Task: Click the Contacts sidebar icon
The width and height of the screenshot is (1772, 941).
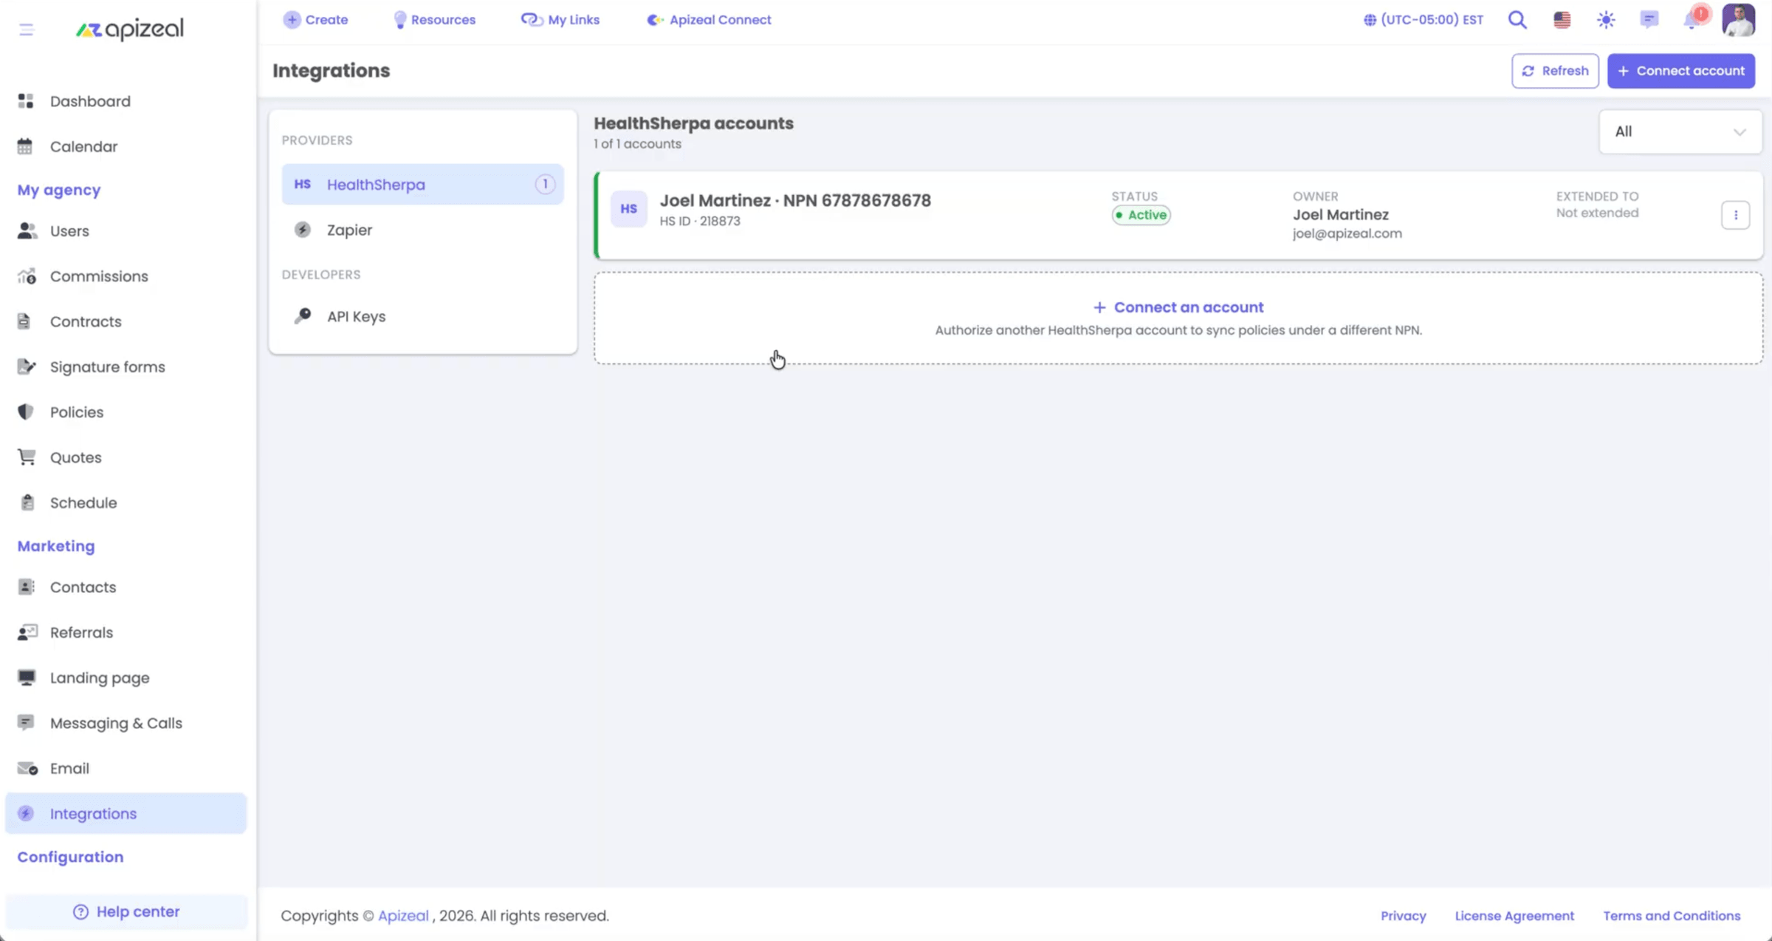Action: [26, 586]
